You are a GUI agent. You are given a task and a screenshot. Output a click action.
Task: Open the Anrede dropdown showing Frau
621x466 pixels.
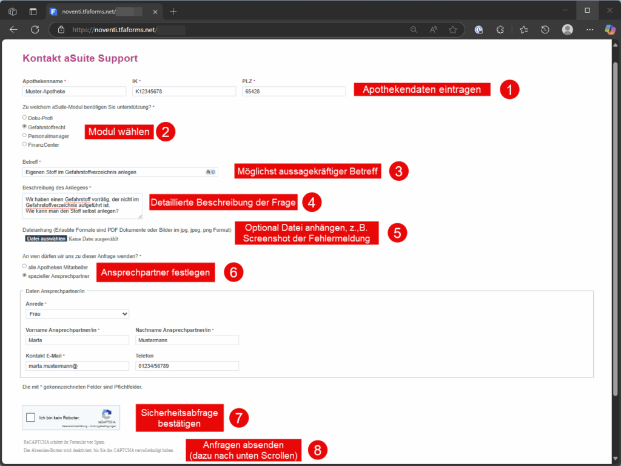click(x=77, y=314)
